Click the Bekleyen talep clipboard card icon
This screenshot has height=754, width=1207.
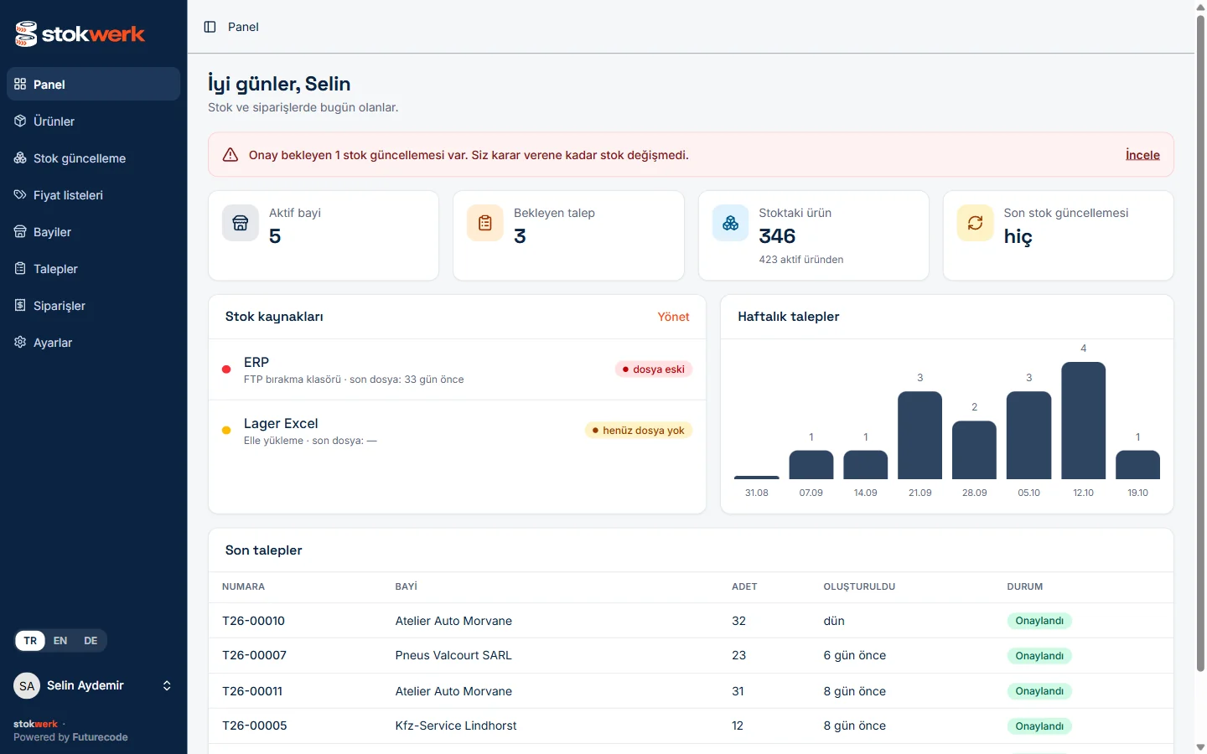485,223
